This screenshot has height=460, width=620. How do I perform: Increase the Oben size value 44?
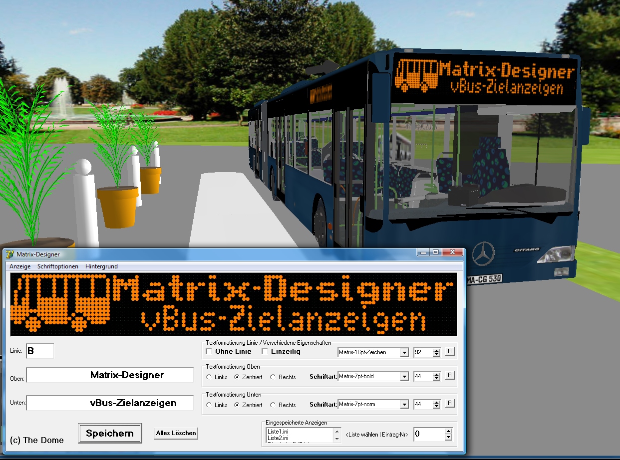(437, 374)
